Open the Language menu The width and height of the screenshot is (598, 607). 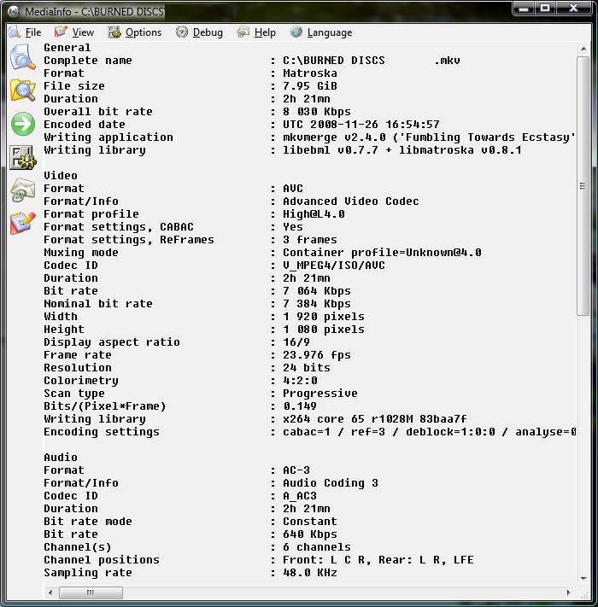(x=321, y=32)
